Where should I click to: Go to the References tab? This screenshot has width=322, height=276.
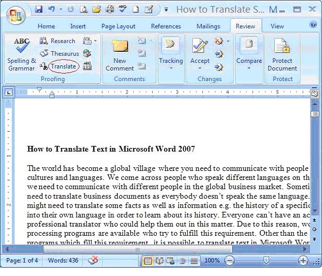166,26
